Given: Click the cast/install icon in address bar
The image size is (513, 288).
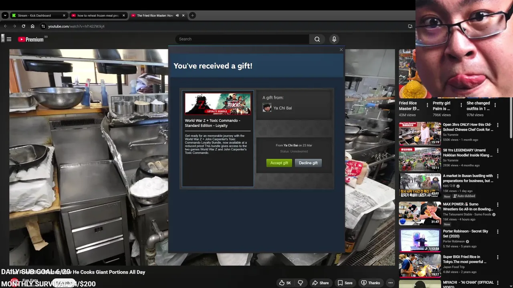Looking at the screenshot, I should (410, 26).
